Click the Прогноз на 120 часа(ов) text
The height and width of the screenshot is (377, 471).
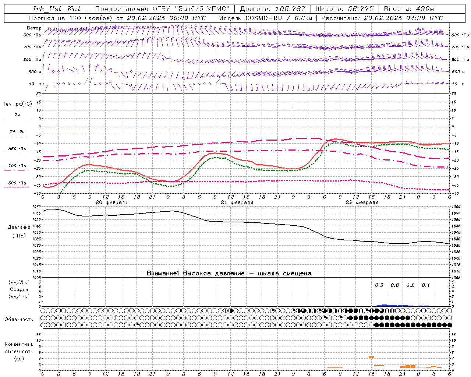(x=71, y=18)
